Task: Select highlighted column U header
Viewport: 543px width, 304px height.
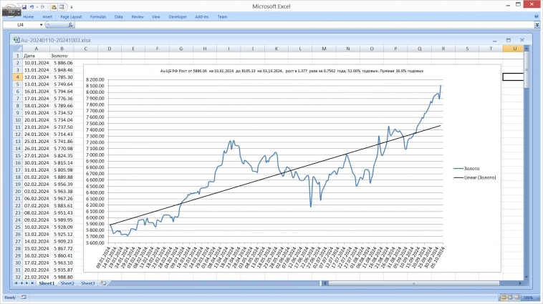Action: 514,49
